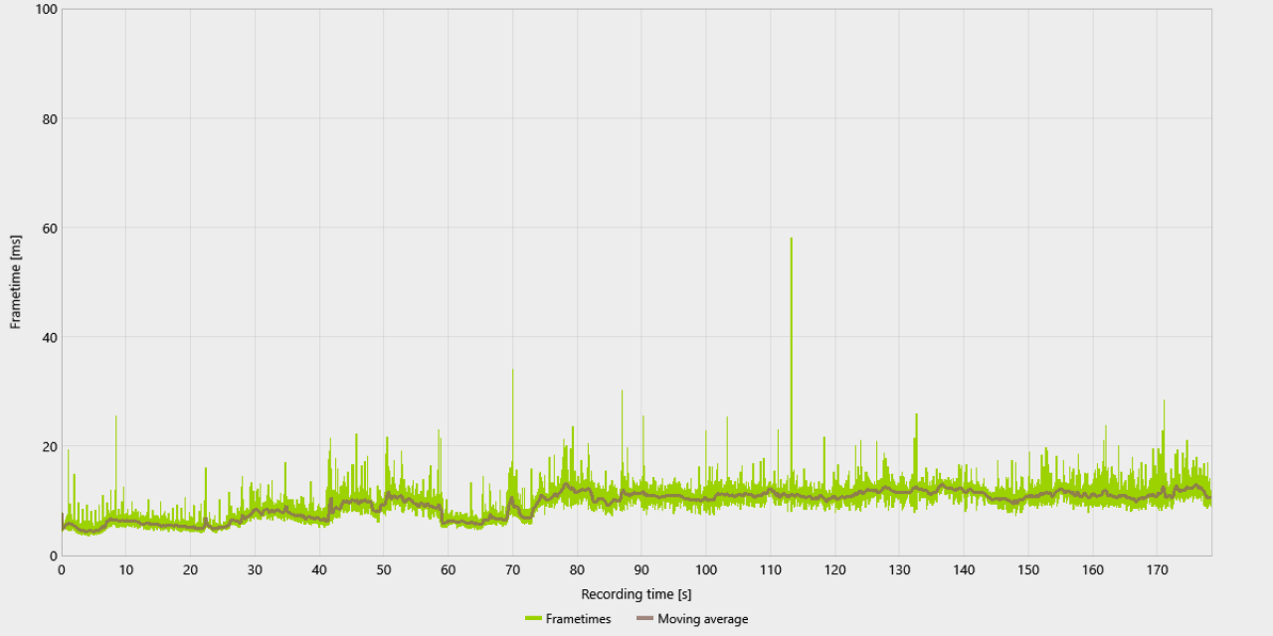Click the 90 label on recording time axis
The height and width of the screenshot is (636, 1273).
click(641, 570)
